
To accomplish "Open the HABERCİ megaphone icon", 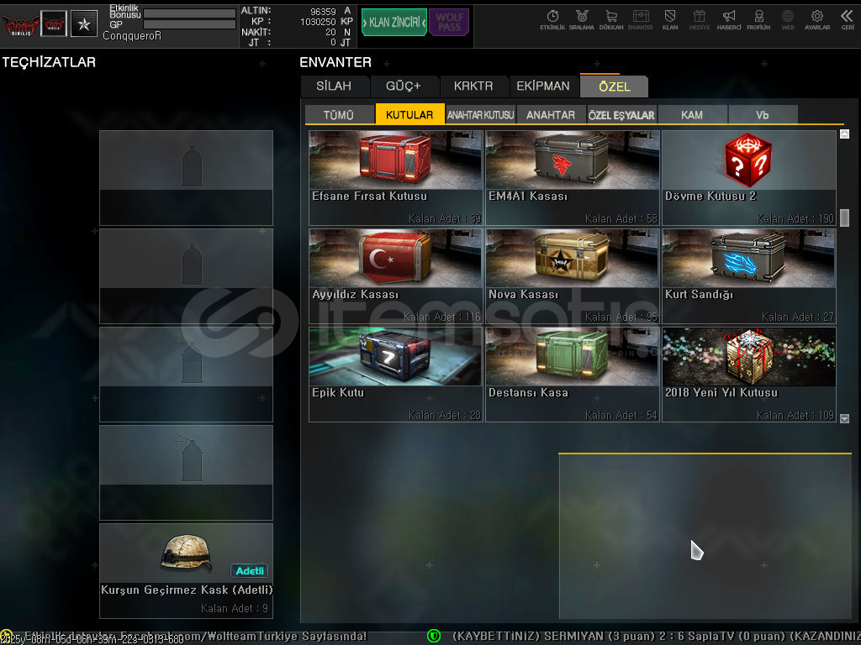I will (729, 19).
